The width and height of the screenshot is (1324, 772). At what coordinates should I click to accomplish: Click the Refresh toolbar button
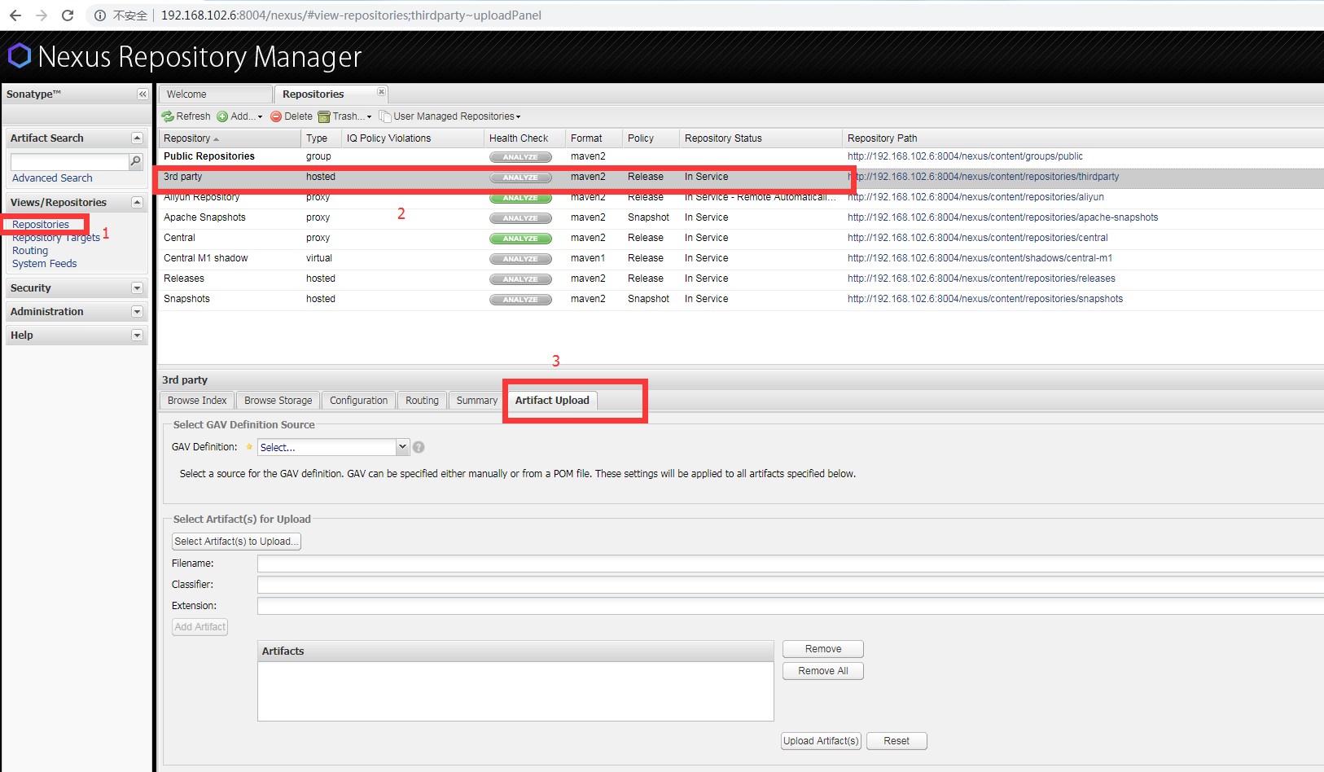[x=186, y=116]
